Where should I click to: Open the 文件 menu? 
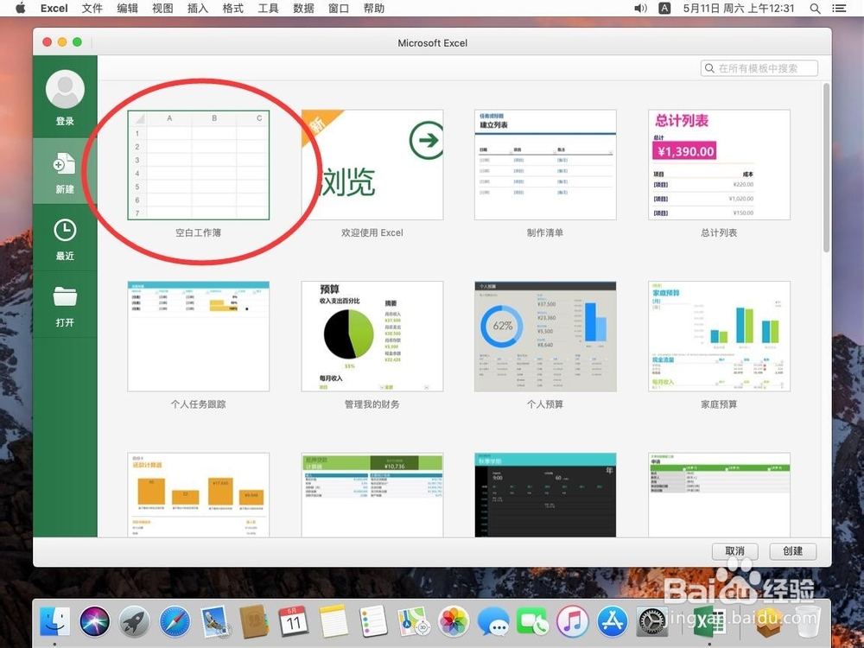92,9
